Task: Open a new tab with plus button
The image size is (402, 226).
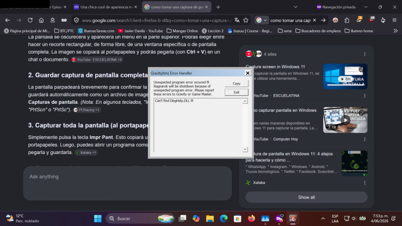Action: (218, 7)
